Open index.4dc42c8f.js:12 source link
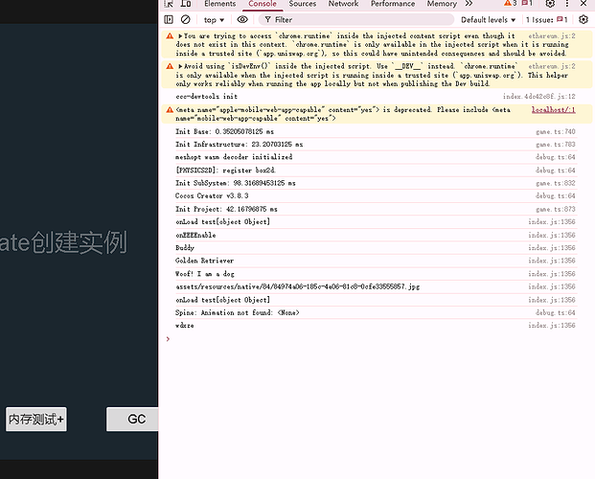Viewport: 595px width, 479px height. coord(539,97)
